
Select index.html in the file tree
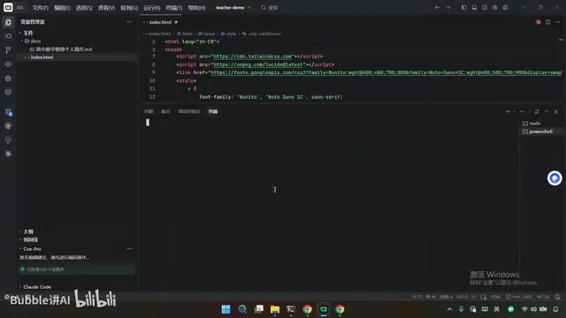42,57
